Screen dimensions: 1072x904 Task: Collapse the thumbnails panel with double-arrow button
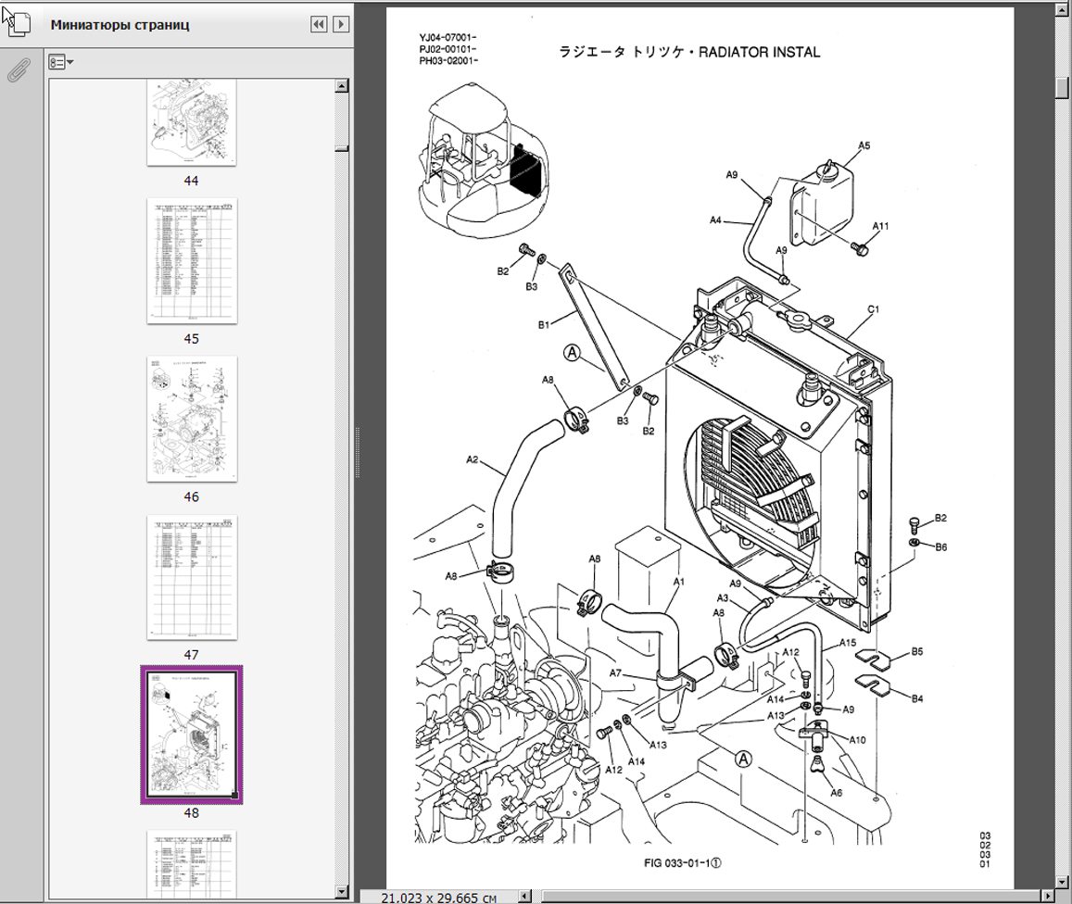pyautogui.click(x=319, y=25)
